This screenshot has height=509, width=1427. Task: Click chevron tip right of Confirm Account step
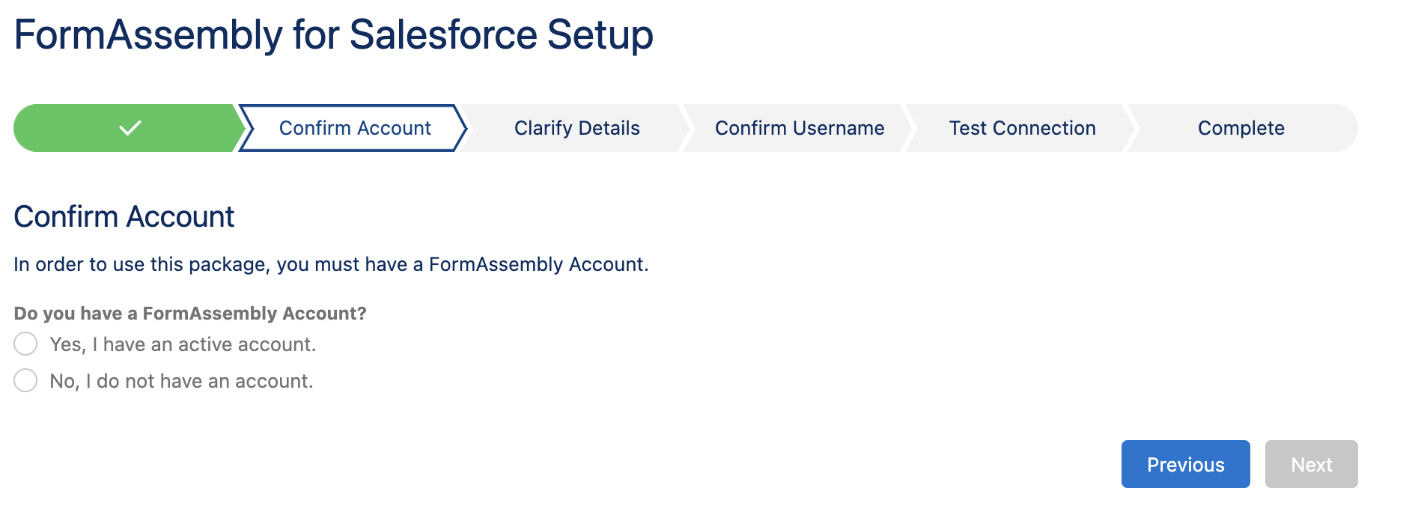[462, 128]
